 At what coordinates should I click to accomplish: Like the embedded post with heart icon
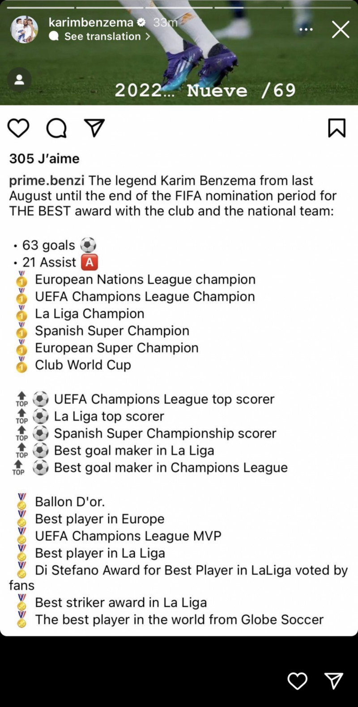click(x=18, y=128)
